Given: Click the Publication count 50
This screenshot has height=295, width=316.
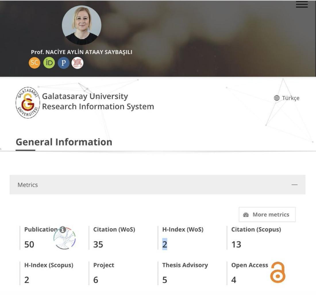Looking at the screenshot, I should [29, 245].
